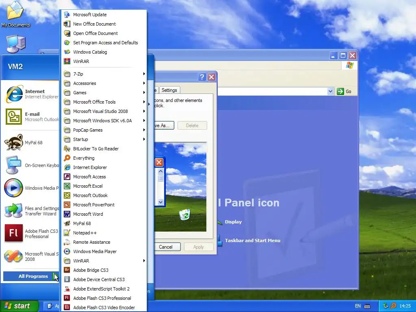Open Adobe ExtendScript Toolkit 2
Screen dimensions: 416x312
tap(104, 289)
